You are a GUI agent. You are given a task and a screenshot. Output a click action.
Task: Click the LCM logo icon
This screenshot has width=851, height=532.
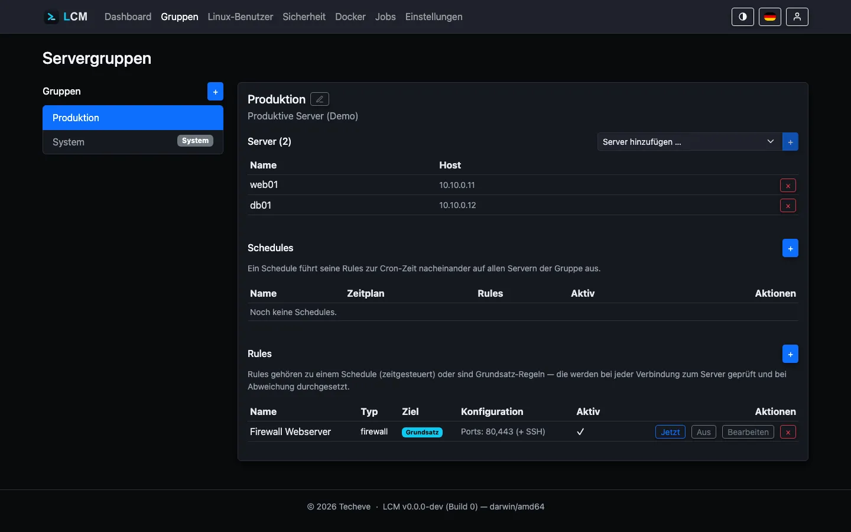[x=51, y=17]
